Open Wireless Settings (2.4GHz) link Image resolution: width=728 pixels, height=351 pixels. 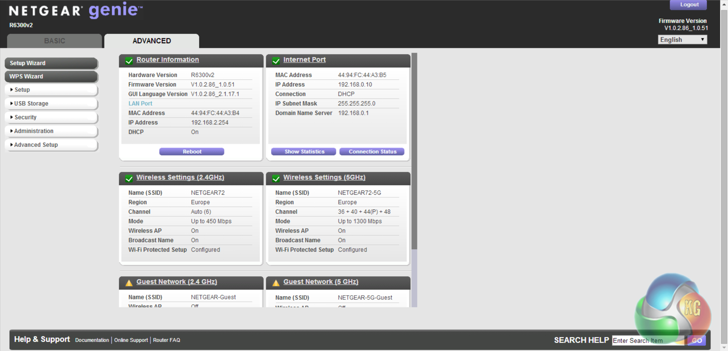tap(180, 177)
